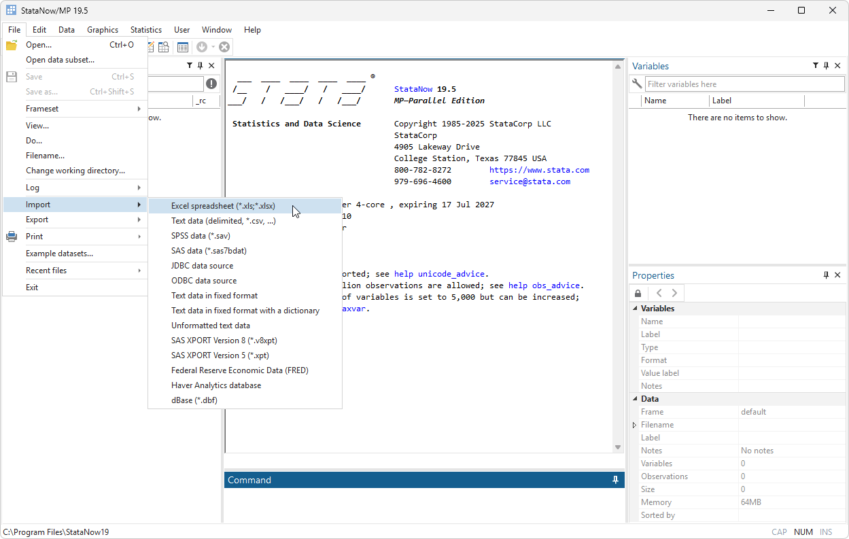Click the Results window vertical scrollbar

pyautogui.click(x=618, y=257)
